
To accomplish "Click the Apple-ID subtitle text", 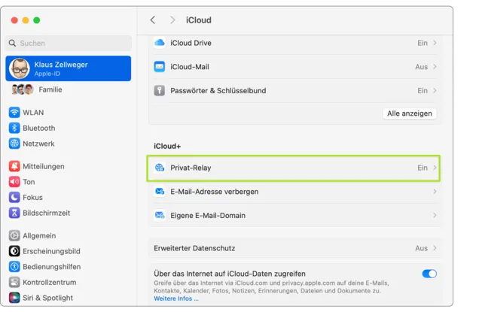I will 47,74.
